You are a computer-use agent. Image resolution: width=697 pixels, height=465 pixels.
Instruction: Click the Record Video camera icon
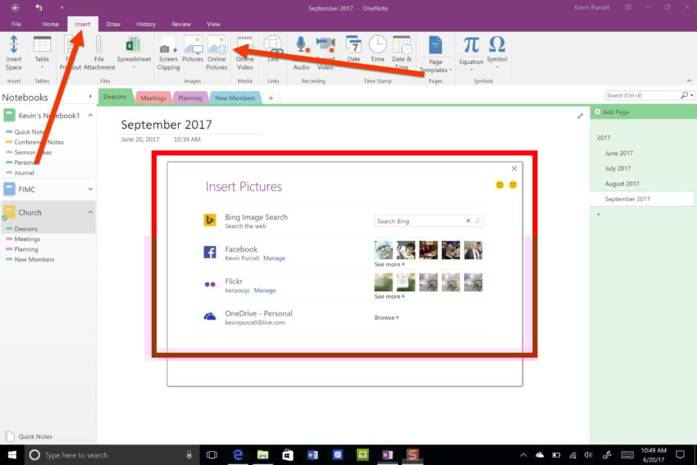[326, 44]
